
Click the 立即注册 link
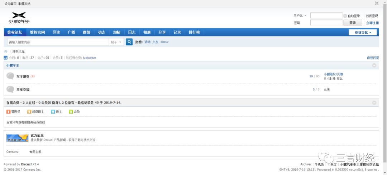click(372, 23)
